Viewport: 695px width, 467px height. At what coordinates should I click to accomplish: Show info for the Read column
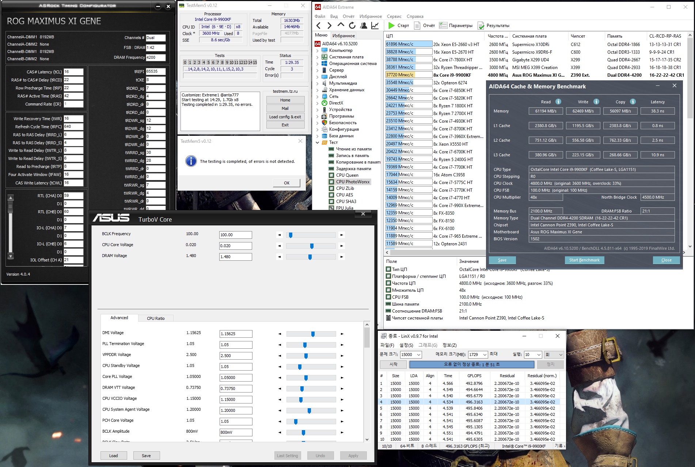click(558, 102)
